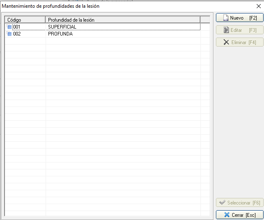This screenshot has width=264, height=220.
Task: Click the Editar [F3] button
Action: (240, 30)
